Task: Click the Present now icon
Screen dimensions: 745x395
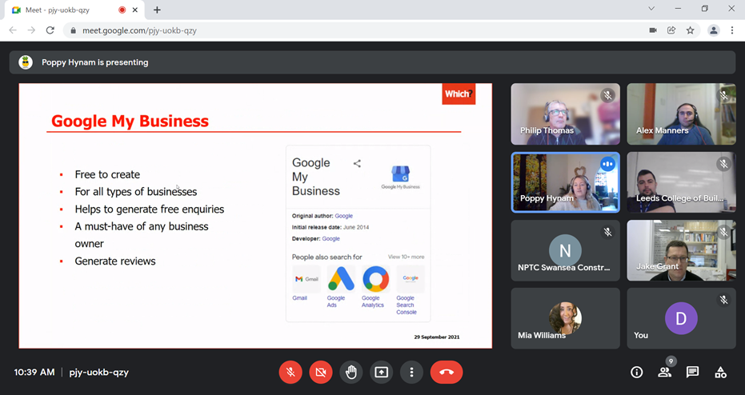Action: [x=381, y=372]
